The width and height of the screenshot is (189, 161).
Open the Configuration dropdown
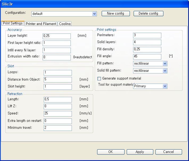click(94, 14)
